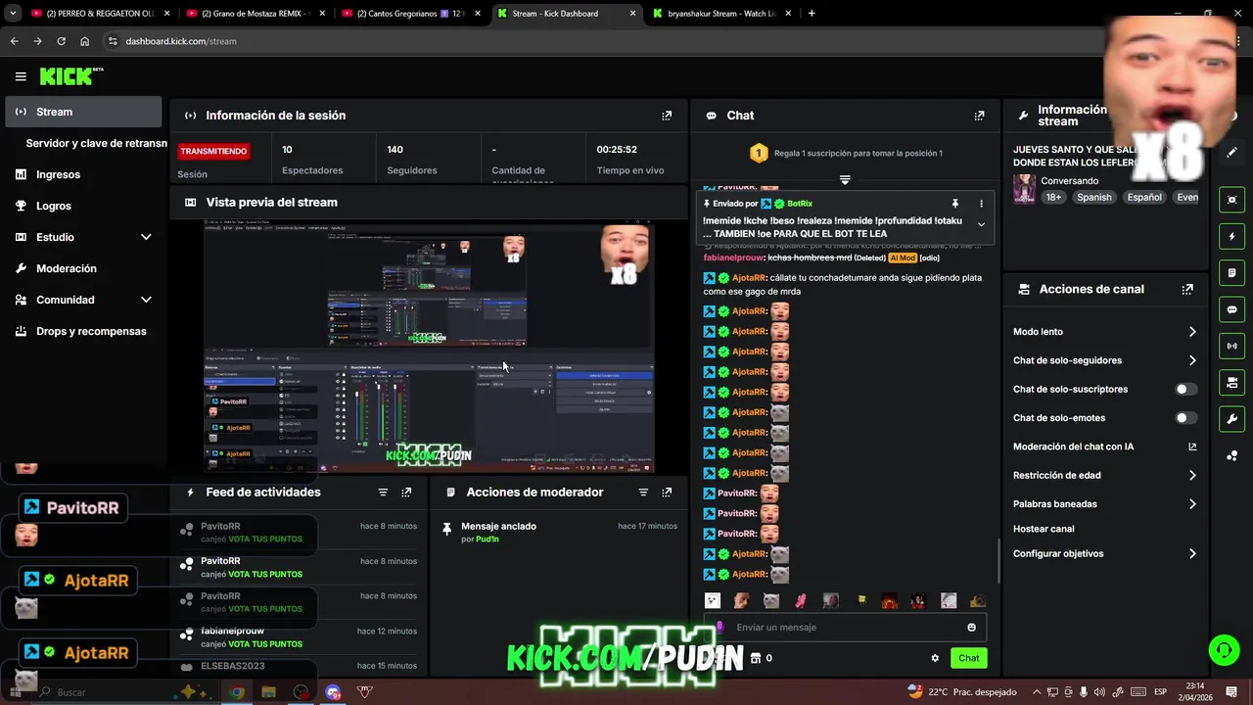
Task: Open chat settings gear icon
Action: click(935, 658)
